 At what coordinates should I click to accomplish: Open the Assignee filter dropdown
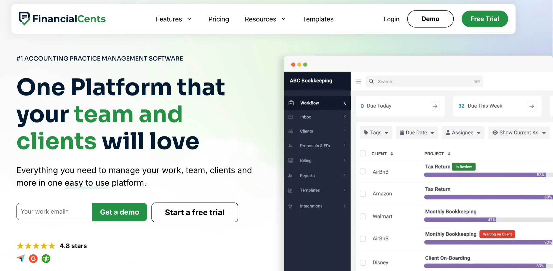click(x=463, y=133)
